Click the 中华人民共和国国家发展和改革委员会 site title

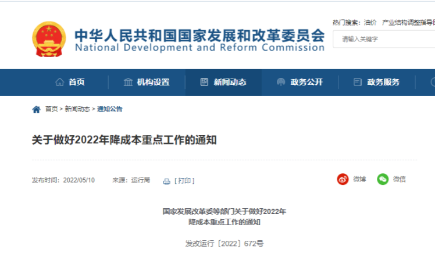(199, 34)
